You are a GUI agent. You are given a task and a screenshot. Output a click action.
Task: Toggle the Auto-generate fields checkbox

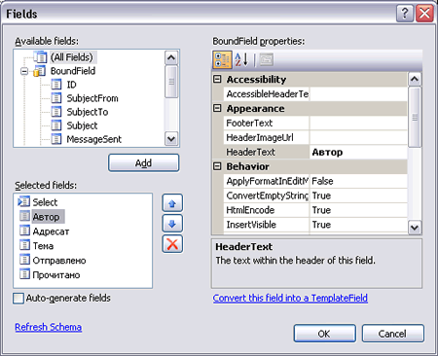tap(18, 299)
